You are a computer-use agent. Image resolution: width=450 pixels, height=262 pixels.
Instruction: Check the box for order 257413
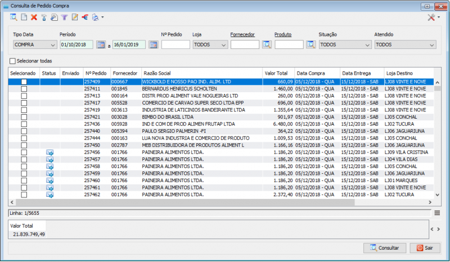24,96
